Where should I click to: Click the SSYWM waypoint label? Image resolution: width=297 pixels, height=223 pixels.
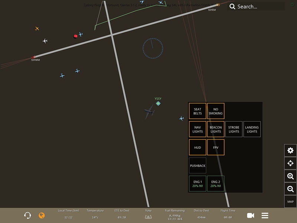(x=35, y=60)
